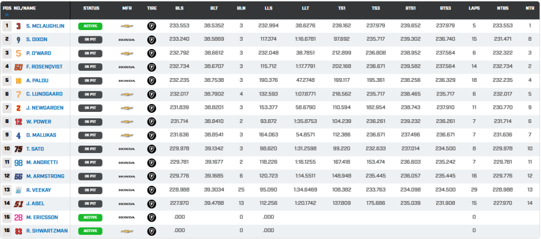Click the Firestone tire icon in Dixon's row
The image size is (541, 239).
151,40
